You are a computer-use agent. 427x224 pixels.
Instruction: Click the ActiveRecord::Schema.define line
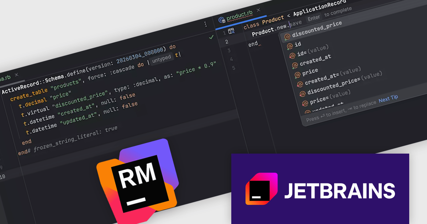tap(89, 69)
